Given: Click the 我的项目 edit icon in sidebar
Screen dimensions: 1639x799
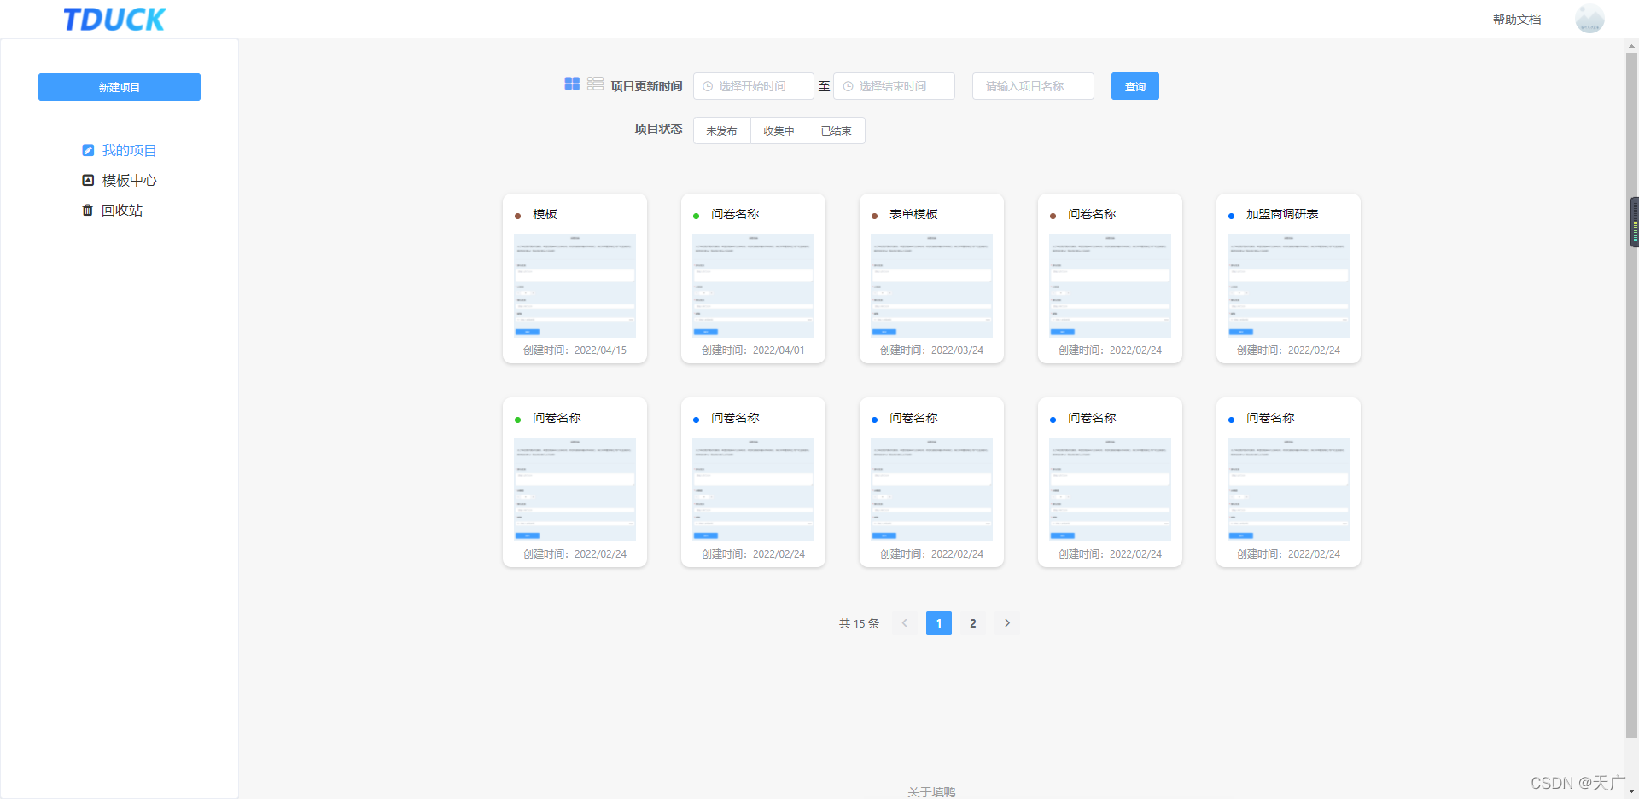Looking at the screenshot, I should 88,151.
